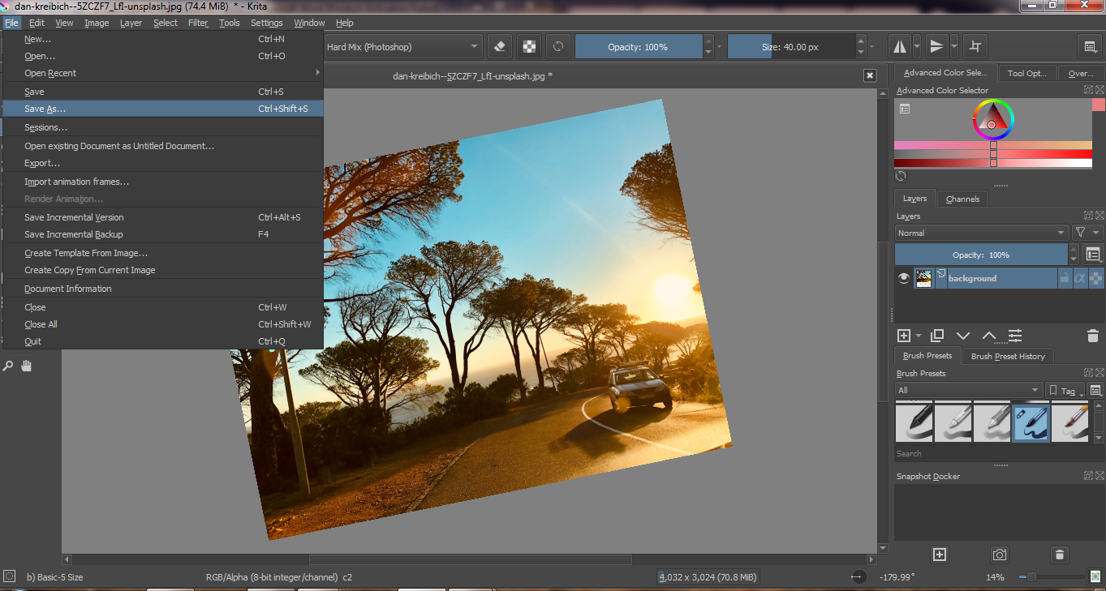This screenshot has width=1106, height=591.
Task: Toggle eraser mode in the toolbar
Action: [x=500, y=46]
